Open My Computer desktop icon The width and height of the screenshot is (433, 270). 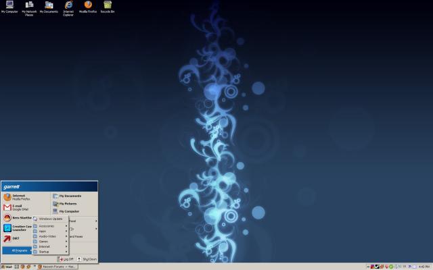[9, 7]
